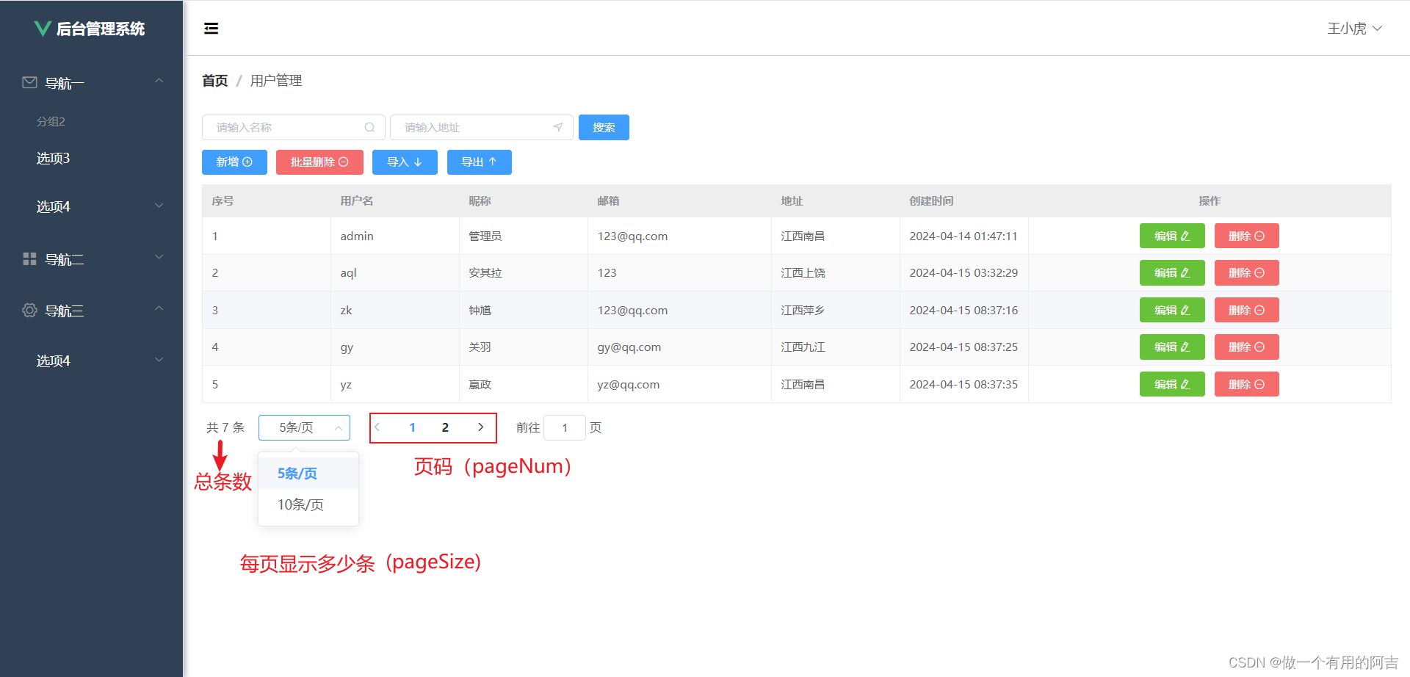Click the 用户管理 breadcrumb

[276, 81]
